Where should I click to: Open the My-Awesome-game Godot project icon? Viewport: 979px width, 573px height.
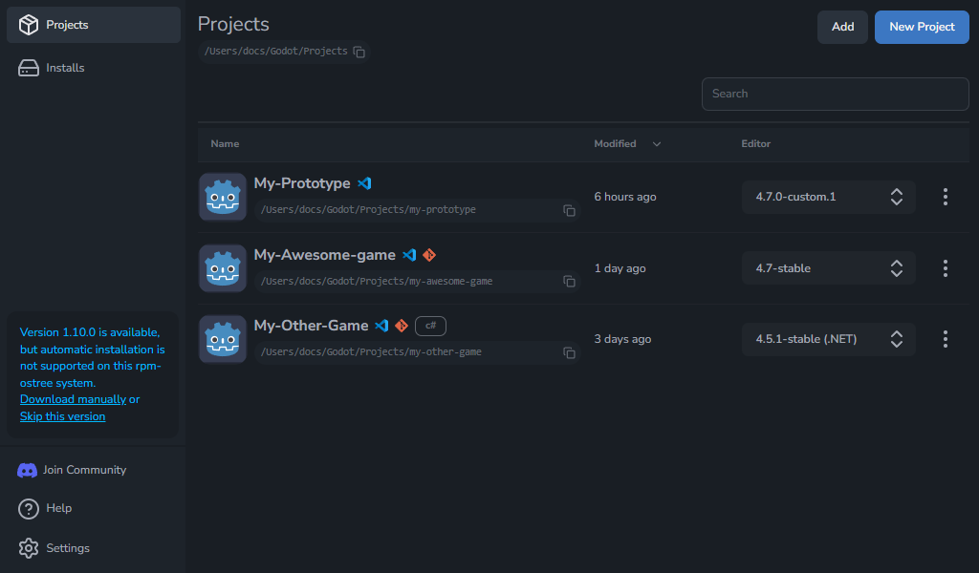coord(222,268)
